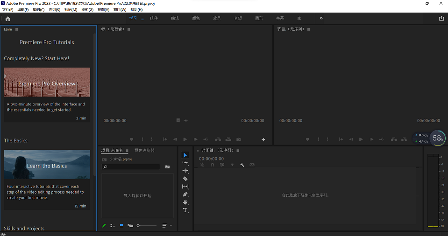This screenshot has height=236, width=448.
Task: Open the 学习 workspace menu
Action: point(142,19)
